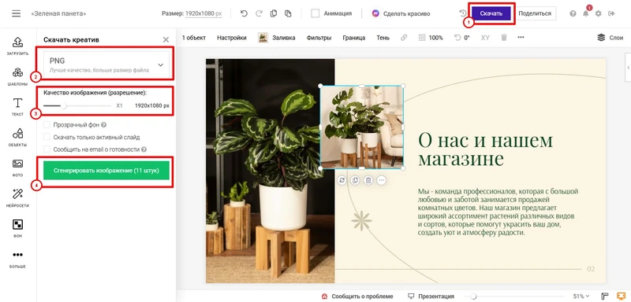Click Сделать красиво AI button
Screen dimensions: 631x302
pyautogui.click(x=401, y=13)
